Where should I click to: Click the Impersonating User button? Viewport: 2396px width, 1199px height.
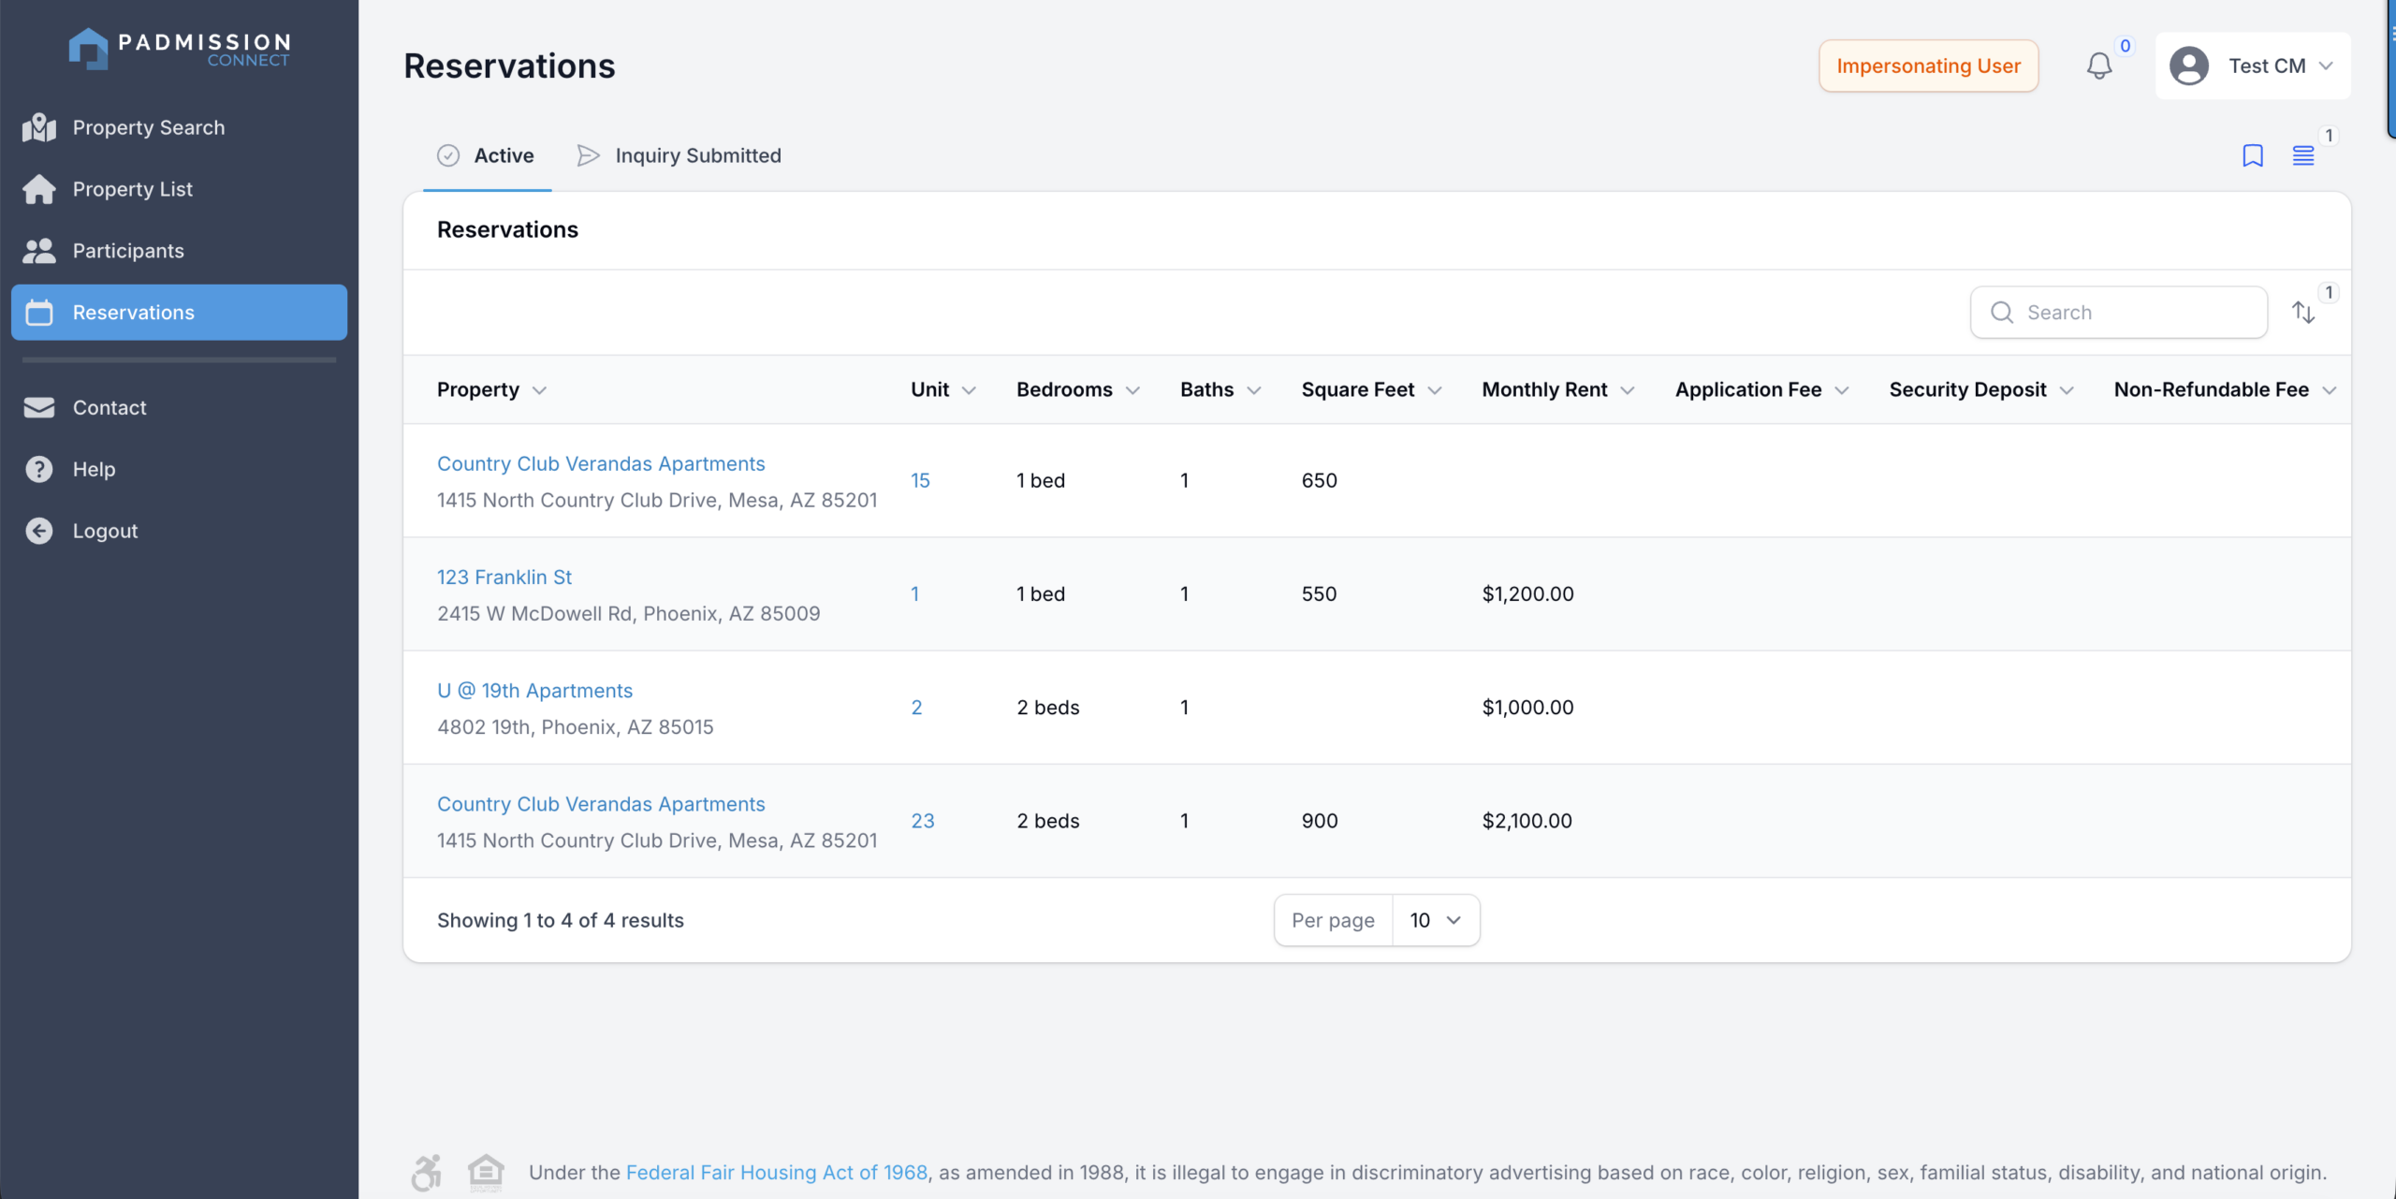(1928, 66)
